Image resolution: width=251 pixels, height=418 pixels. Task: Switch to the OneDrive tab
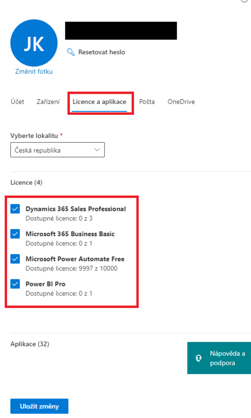[181, 102]
